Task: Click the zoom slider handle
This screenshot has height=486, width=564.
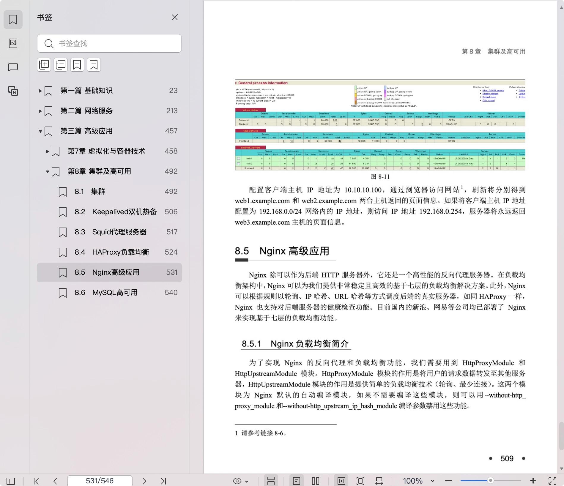Action: (x=491, y=480)
